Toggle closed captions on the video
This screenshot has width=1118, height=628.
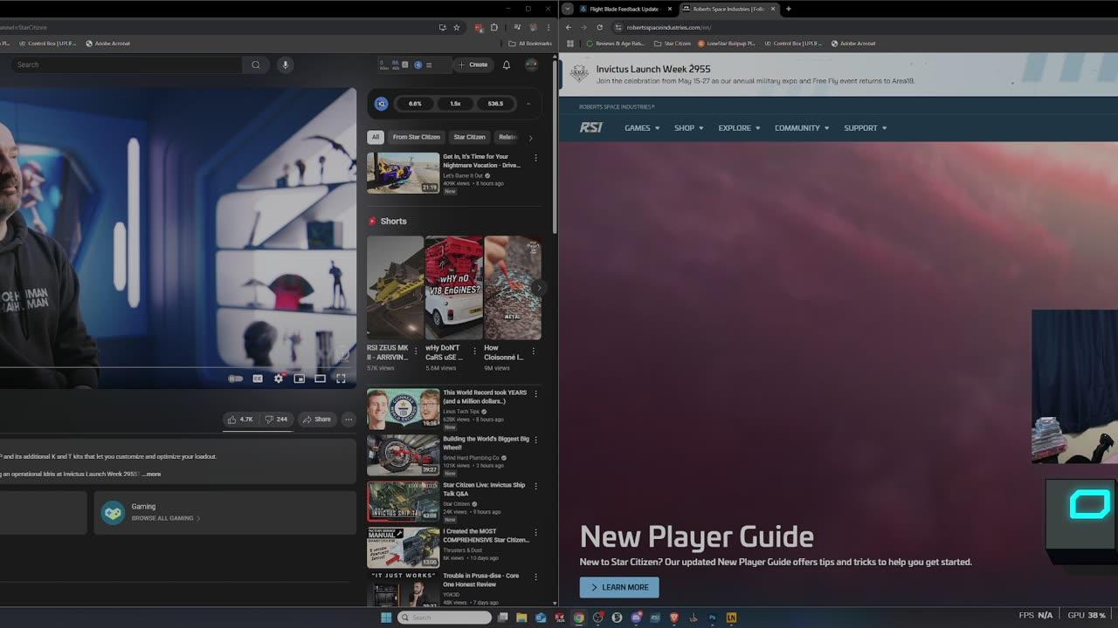(258, 379)
